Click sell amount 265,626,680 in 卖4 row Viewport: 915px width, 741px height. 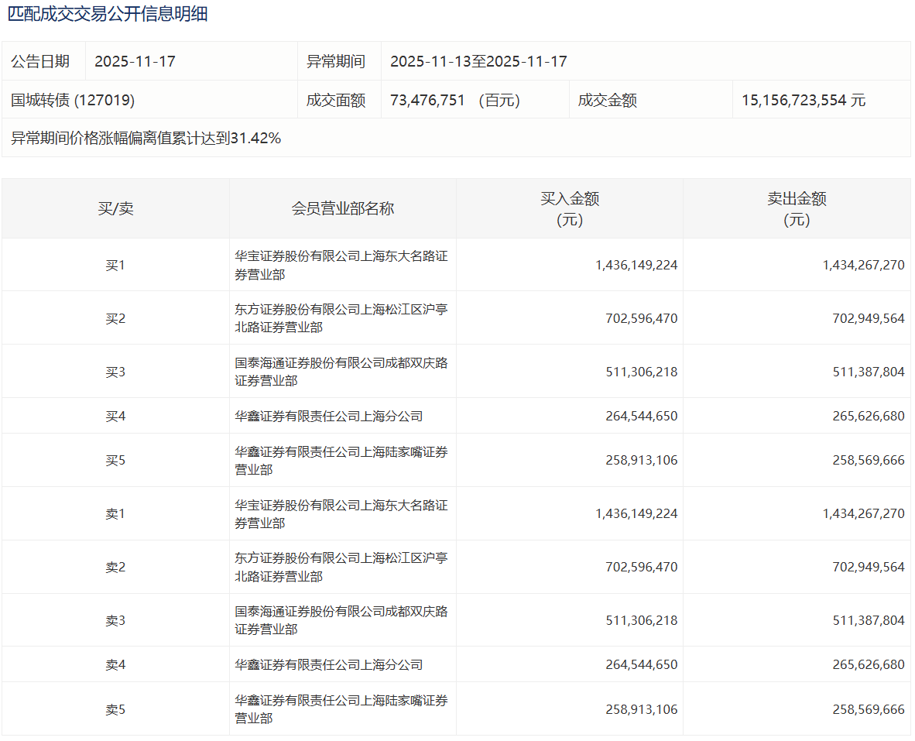pyautogui.click(x=869, y=665)
